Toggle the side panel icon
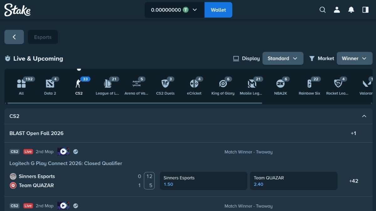 [x=365, y=10]
